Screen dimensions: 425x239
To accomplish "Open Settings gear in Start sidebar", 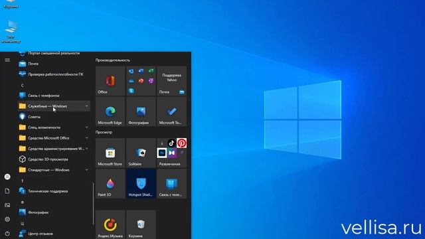I will 7,219.
